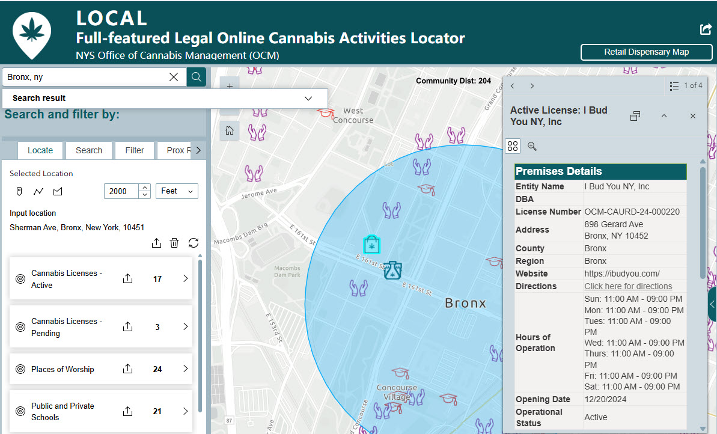Click the target icon for Cannabis Licenses - Pending
The image size is (717, 434).
click(20, 327)
